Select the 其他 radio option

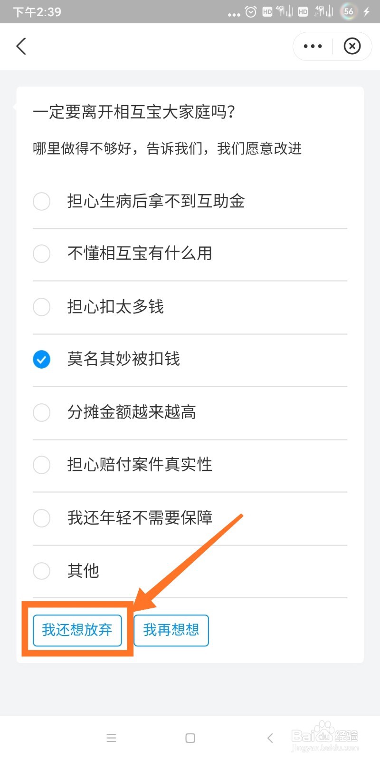42,571
